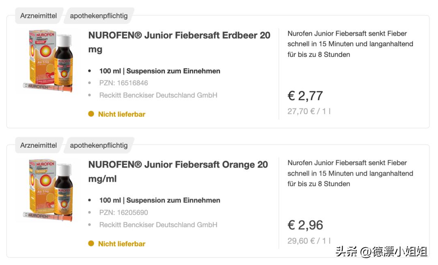Click manufacturer Reckitt Benckiser in Erdbeer listing
This screenshot has height=265, width=438.
click(x=158, y=95)
